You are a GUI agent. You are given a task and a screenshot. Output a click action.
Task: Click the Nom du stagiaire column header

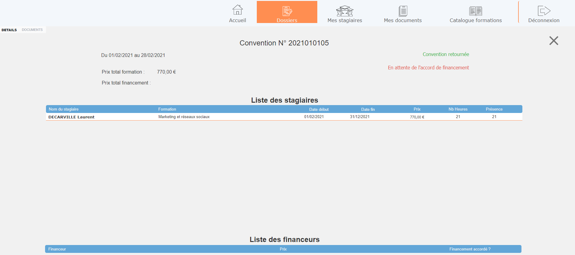tap(64, 109)
